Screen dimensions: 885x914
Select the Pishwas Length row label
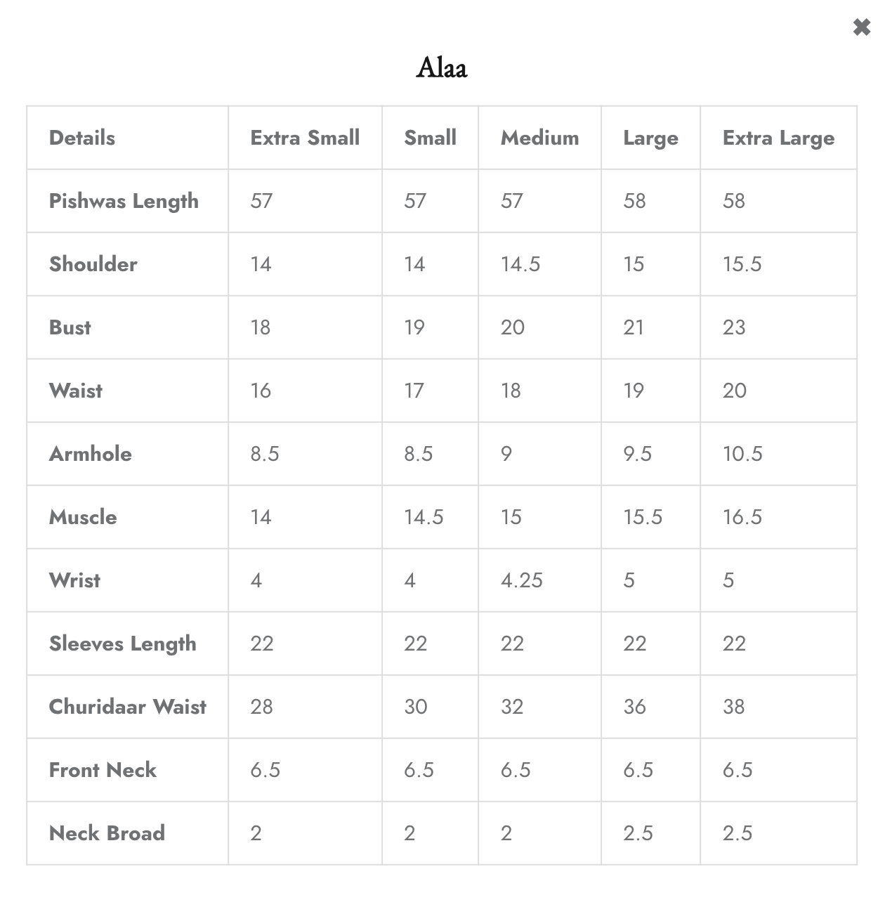(x=124, y=202)
